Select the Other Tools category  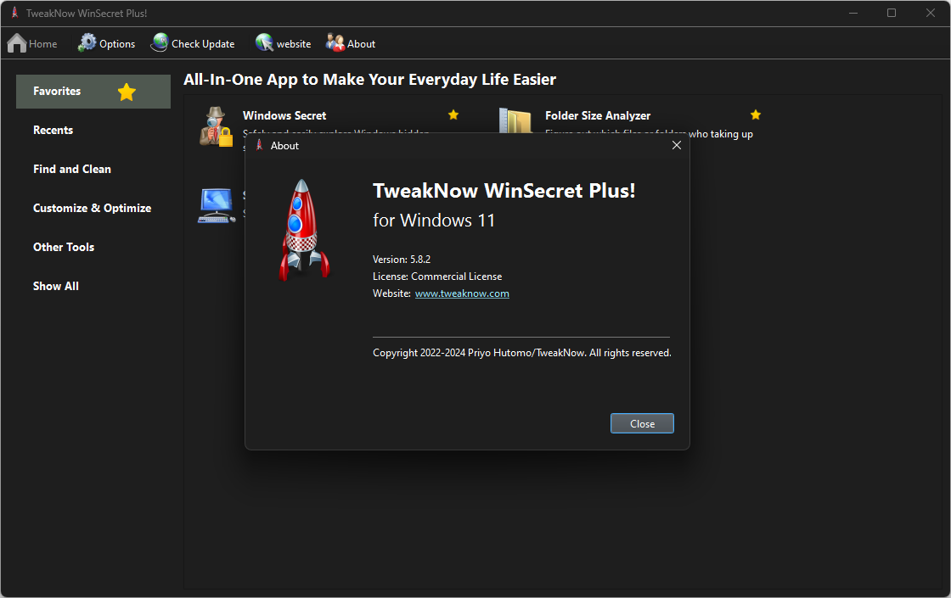click(64, 247)
